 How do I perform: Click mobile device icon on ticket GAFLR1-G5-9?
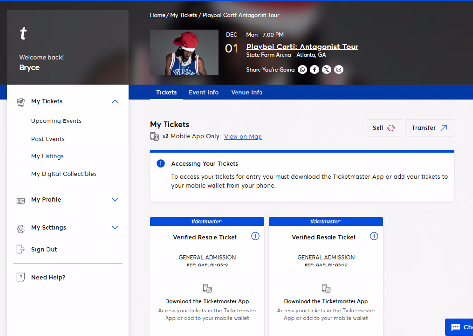click(x=207, y=288)
